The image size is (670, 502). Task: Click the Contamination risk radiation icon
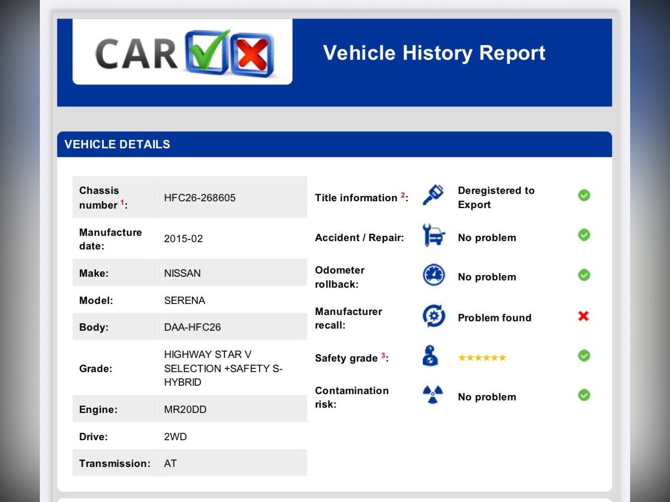[x=433, y=395]
